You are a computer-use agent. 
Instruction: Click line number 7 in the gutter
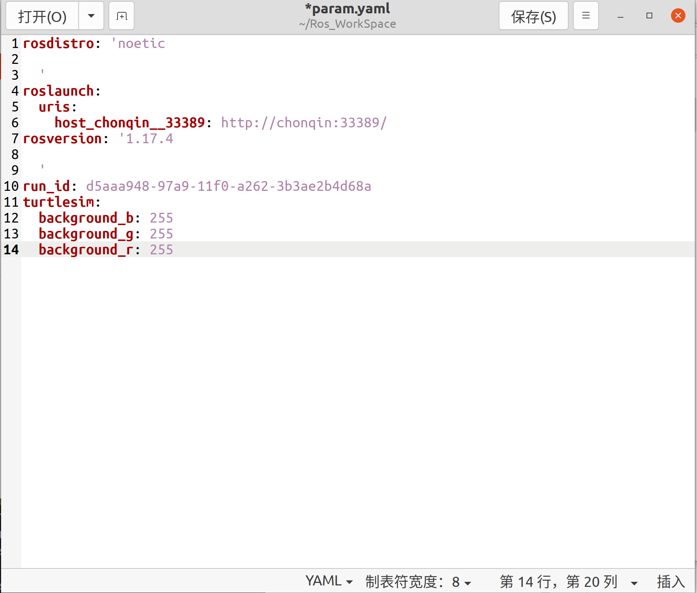[x=14, y=139]
